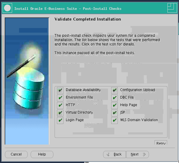Open Help Page test icon details
This screenshot has height=163, width=179.
[115, 105]
